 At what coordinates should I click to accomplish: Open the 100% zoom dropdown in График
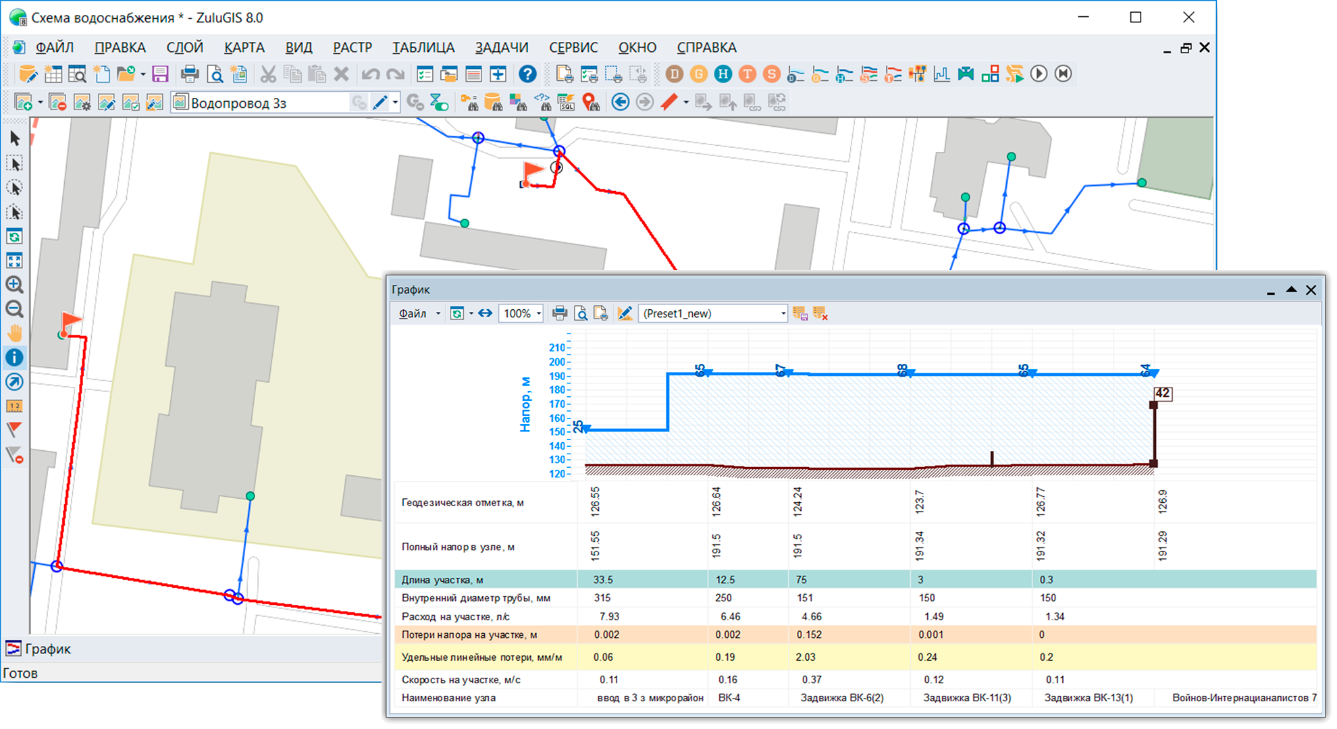539,314
